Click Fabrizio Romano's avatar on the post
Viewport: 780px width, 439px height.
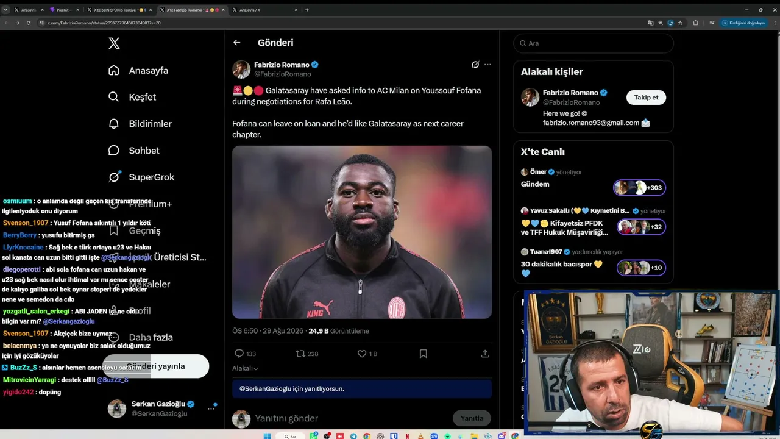pyautogui.click(x=241, y=70)
